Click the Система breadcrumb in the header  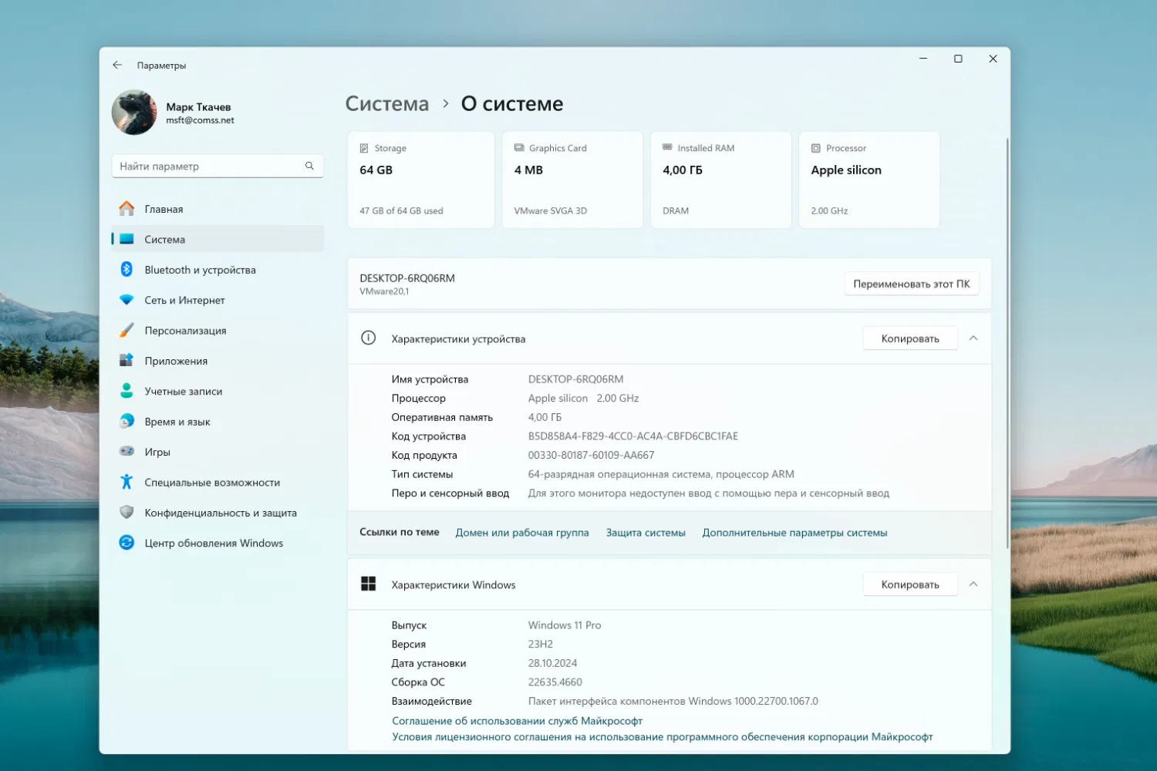[386, 103]
